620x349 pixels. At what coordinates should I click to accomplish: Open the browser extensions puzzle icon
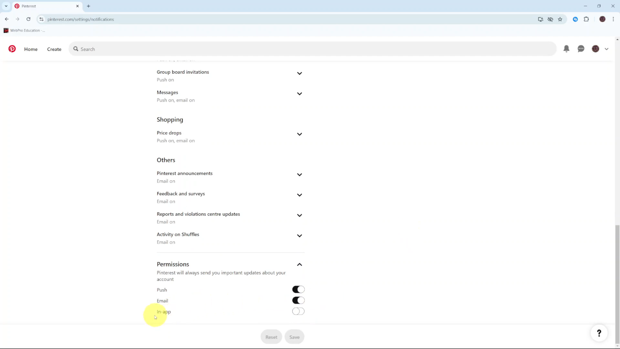586,19
